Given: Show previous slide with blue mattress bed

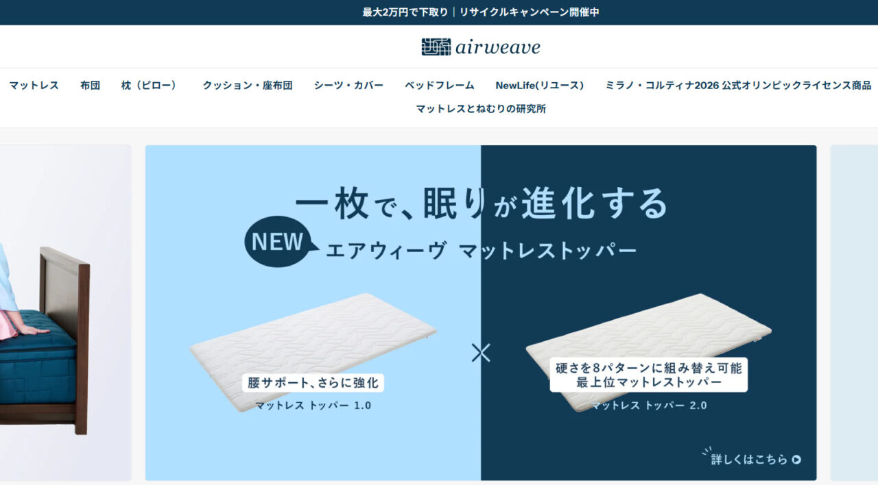Looking at the screenshot, I should point(65,312).
